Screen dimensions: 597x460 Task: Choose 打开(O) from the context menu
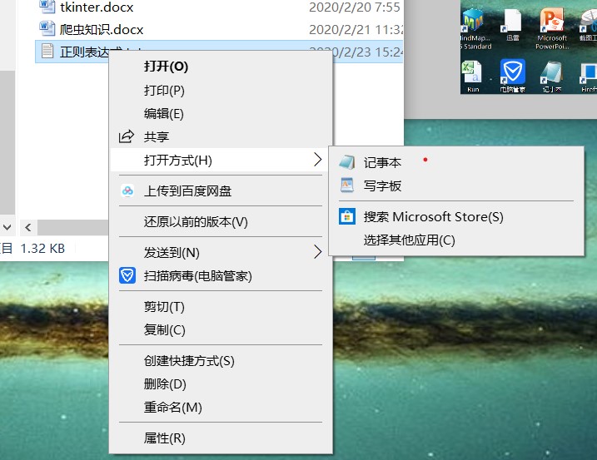pyautogui.click(x=166, y=67)
